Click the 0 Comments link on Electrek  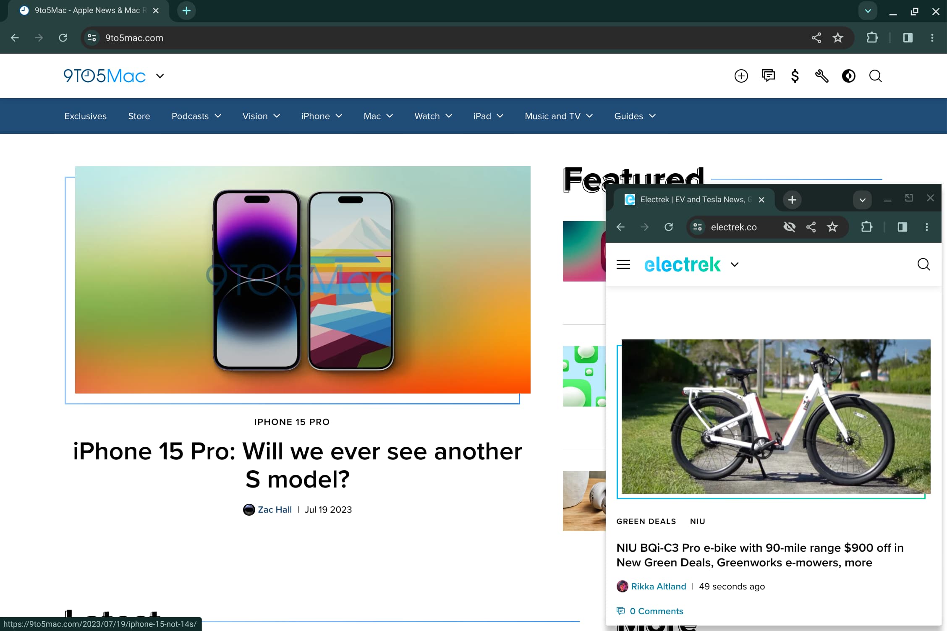pyautogui.click(x=656, y=611)
